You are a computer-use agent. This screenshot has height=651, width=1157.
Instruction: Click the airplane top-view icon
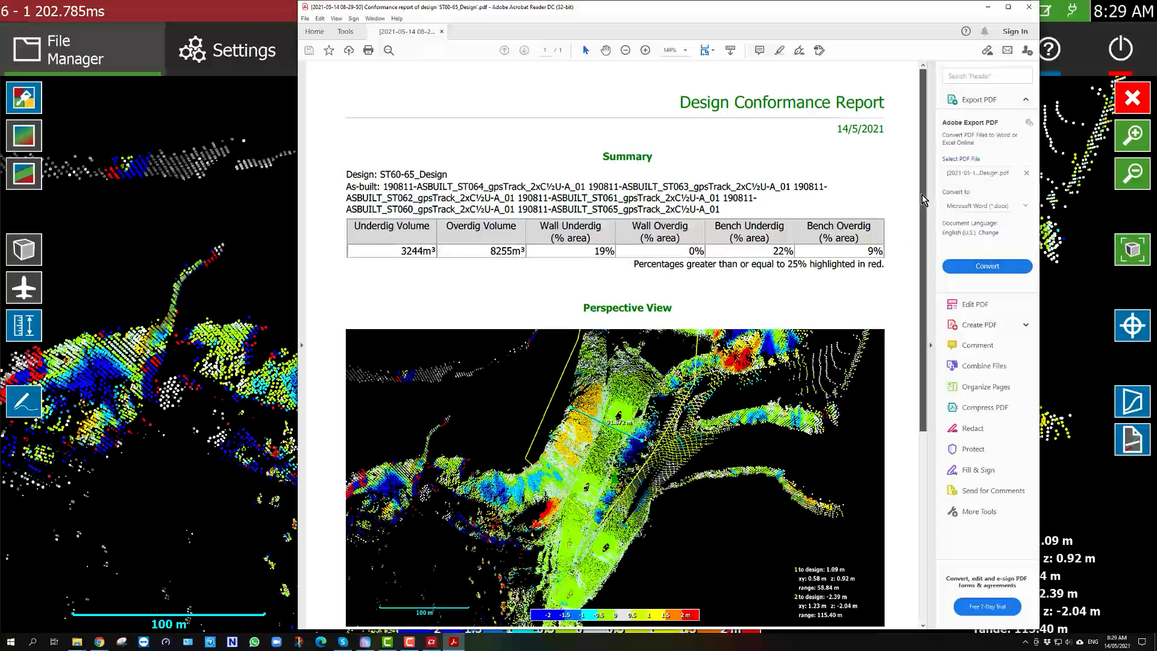(24, 288)
